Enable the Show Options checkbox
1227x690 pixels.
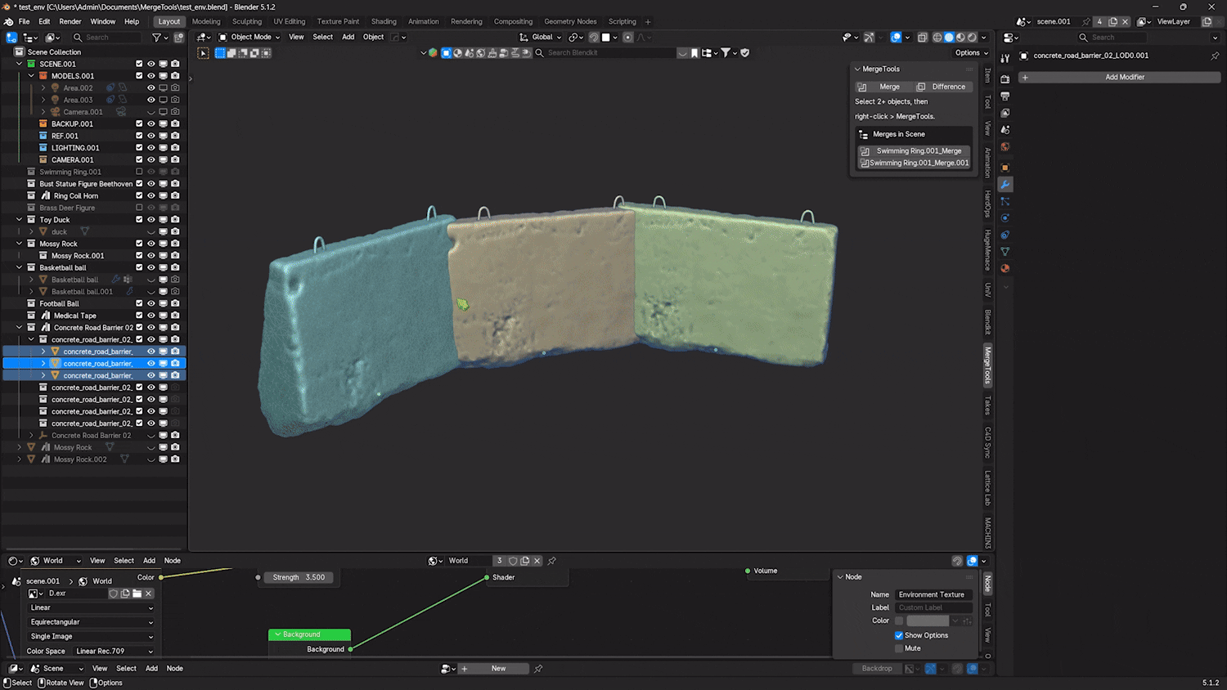pyautogui.click(x=899, y=635)
